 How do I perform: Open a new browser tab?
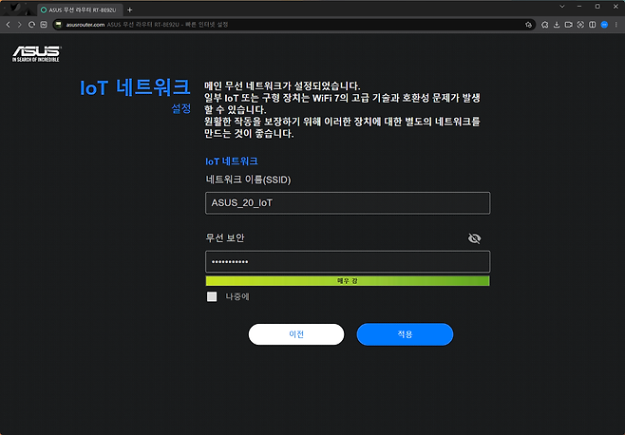[130, 9]
